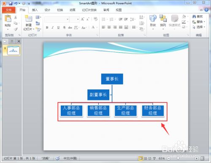Toggle Bold formatting

click(47, 27)
